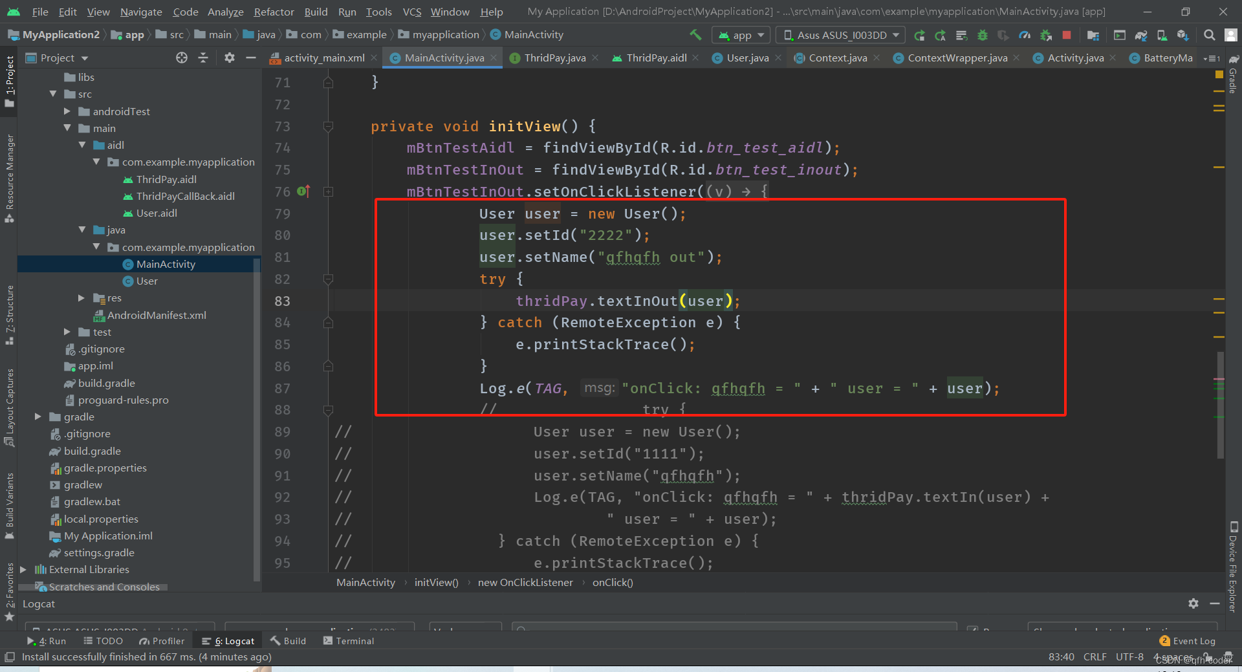Click the Debug app bug icon
The image size is (1242, 672).
[x=982, y=35]
